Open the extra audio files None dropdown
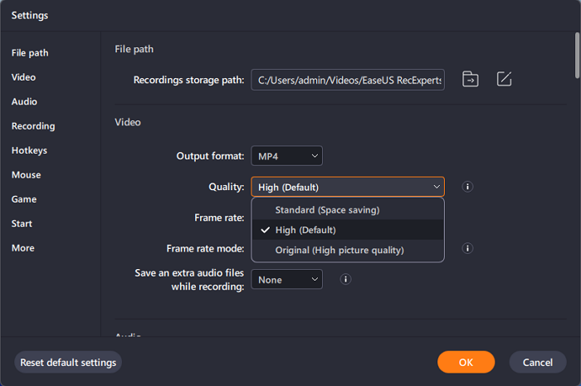The width and height of the screenshot is (581, 386). [x=286, y=280]
